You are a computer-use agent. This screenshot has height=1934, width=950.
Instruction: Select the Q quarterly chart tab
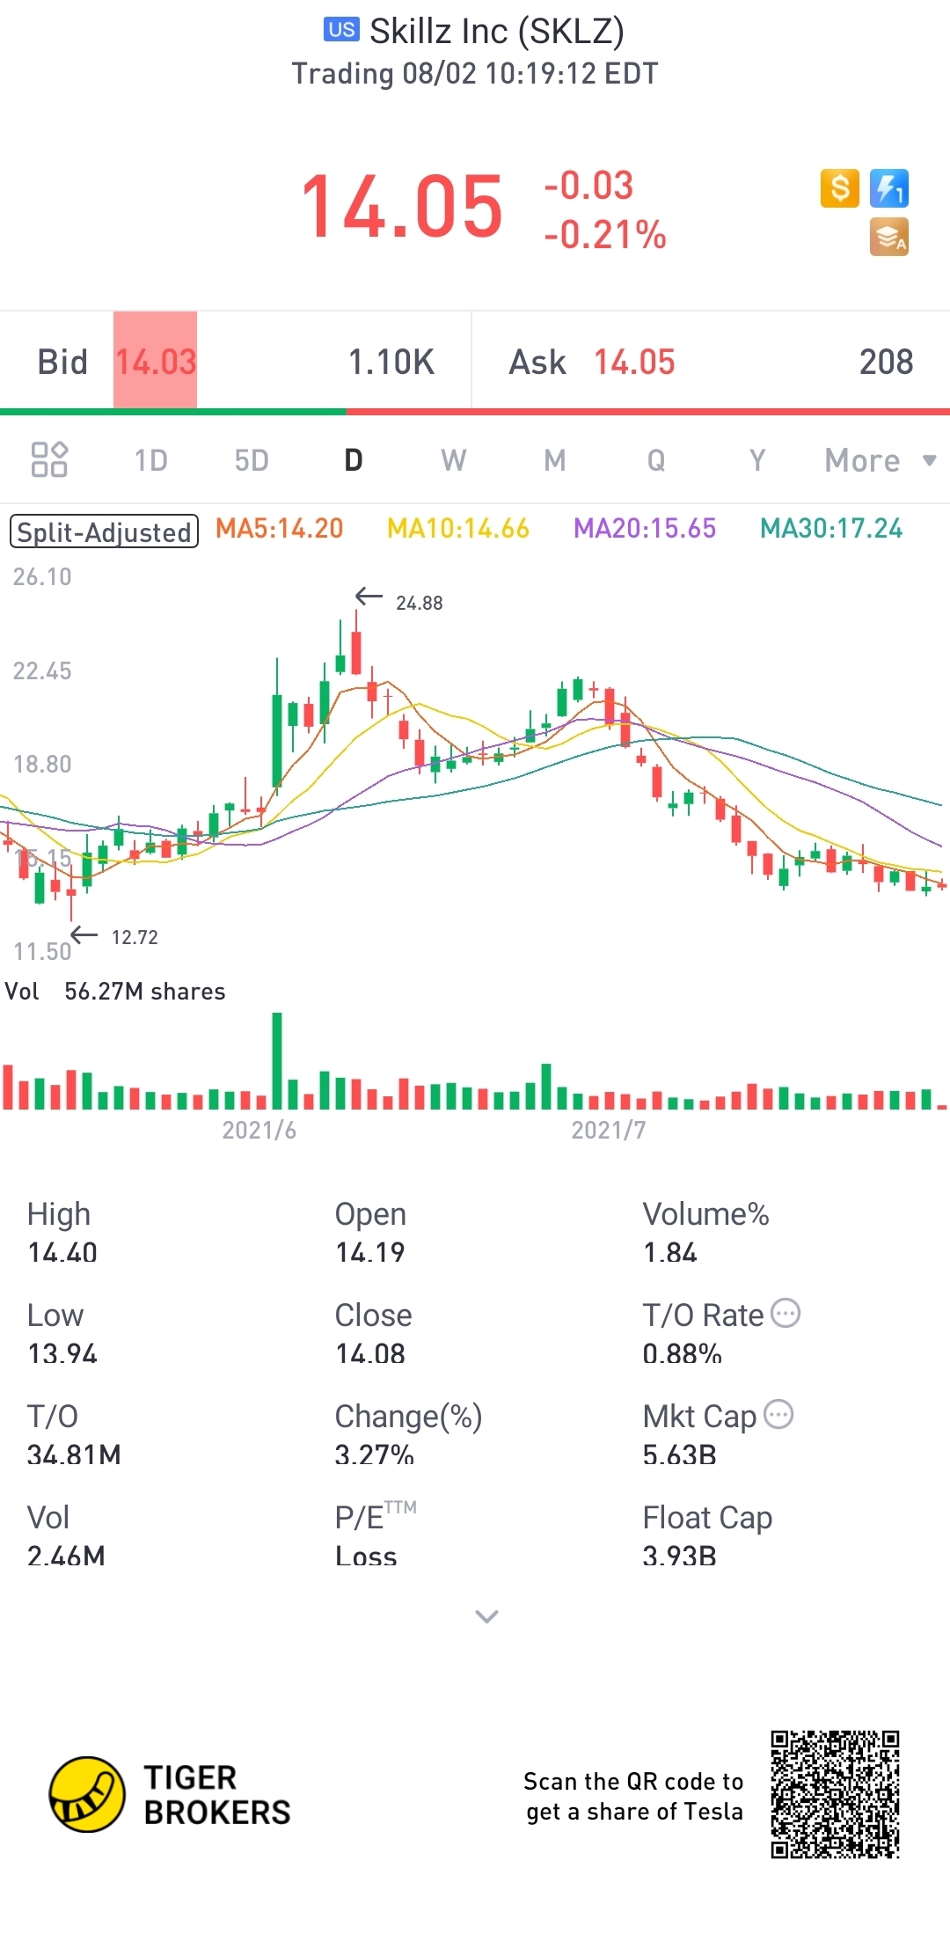tap(656, 460)
